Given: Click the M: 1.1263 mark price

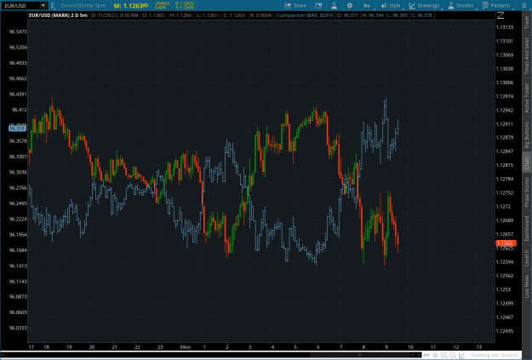Looking at the screenshot, I should (131, 5).
